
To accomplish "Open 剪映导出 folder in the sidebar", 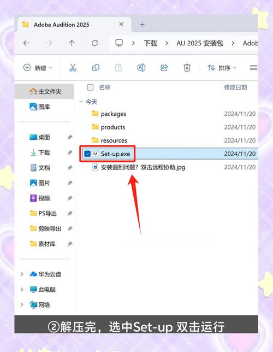I will coord(44,228).
